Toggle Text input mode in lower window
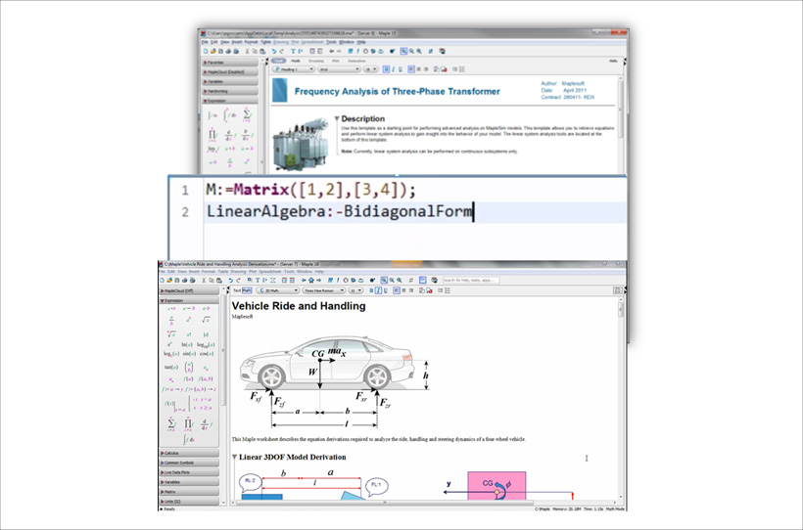 237,290
